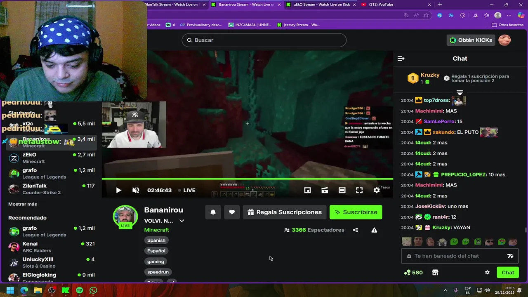
Task: Select the gaming tag
Action: (156, 262)
